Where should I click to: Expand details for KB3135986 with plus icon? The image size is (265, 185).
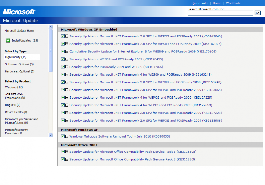click(67, 120)
